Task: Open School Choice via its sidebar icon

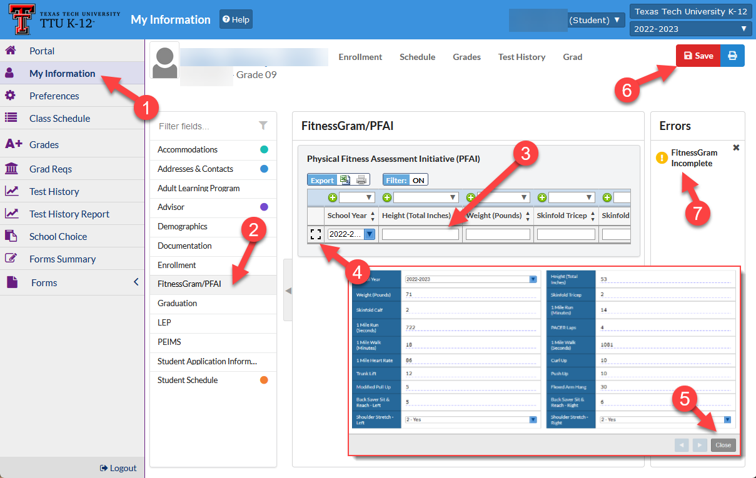Action: coord(11,236)
